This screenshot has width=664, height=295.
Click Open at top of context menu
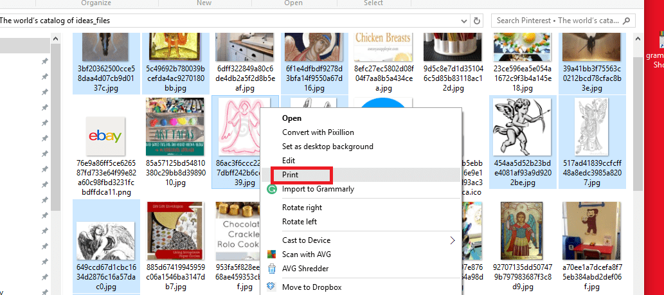click(292, 118)
